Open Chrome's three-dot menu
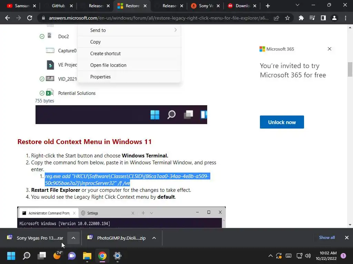The height and width of the screenshot is (264, 353). point(345,18)
